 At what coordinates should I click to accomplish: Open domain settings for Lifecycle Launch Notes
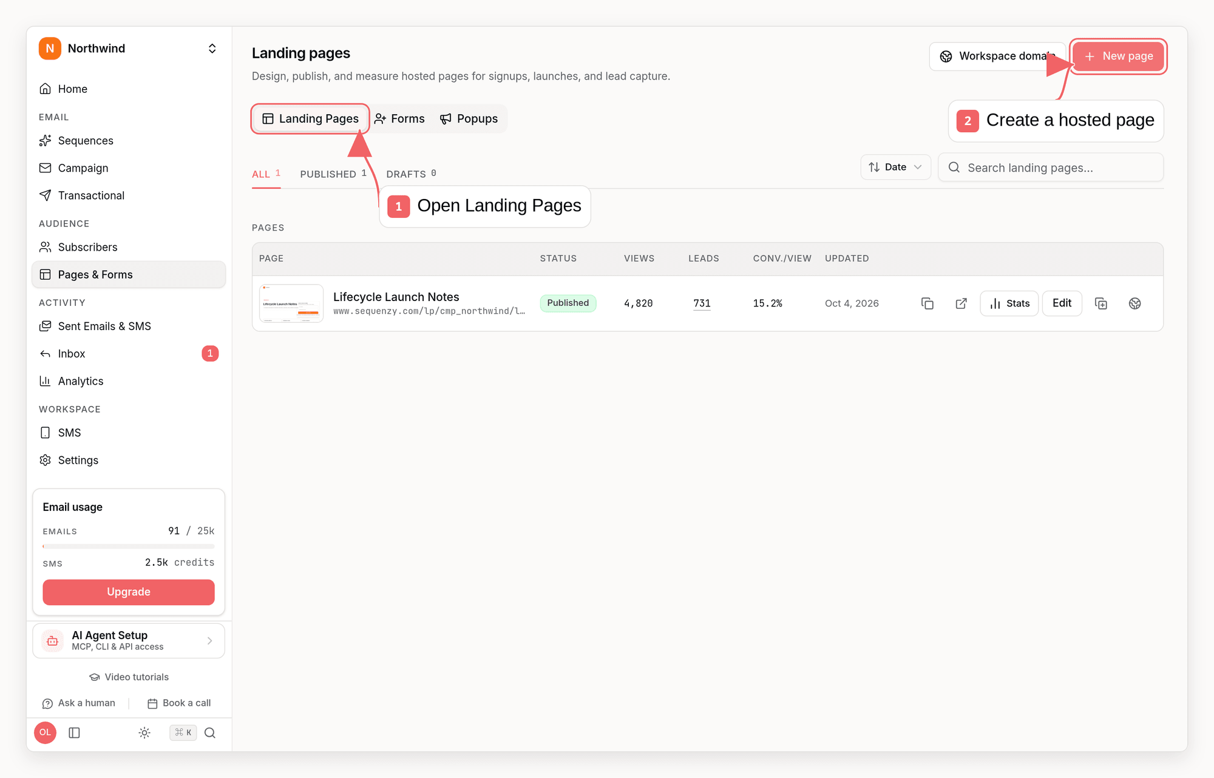tap(1134, 303)
